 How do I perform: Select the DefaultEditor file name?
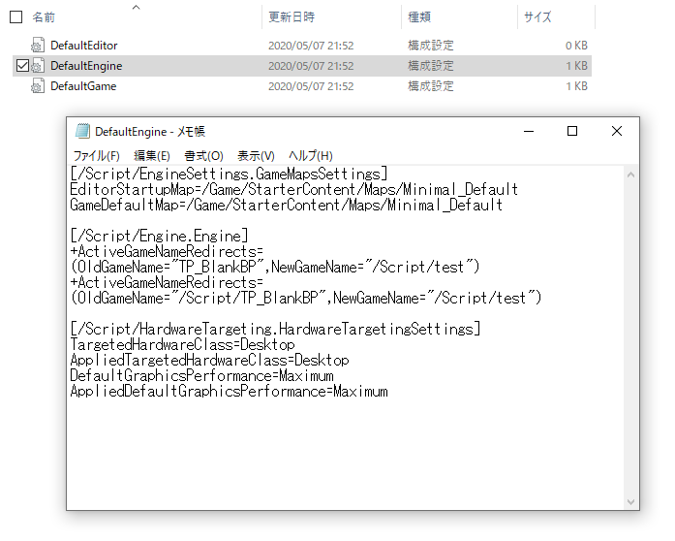pos(84,46)
